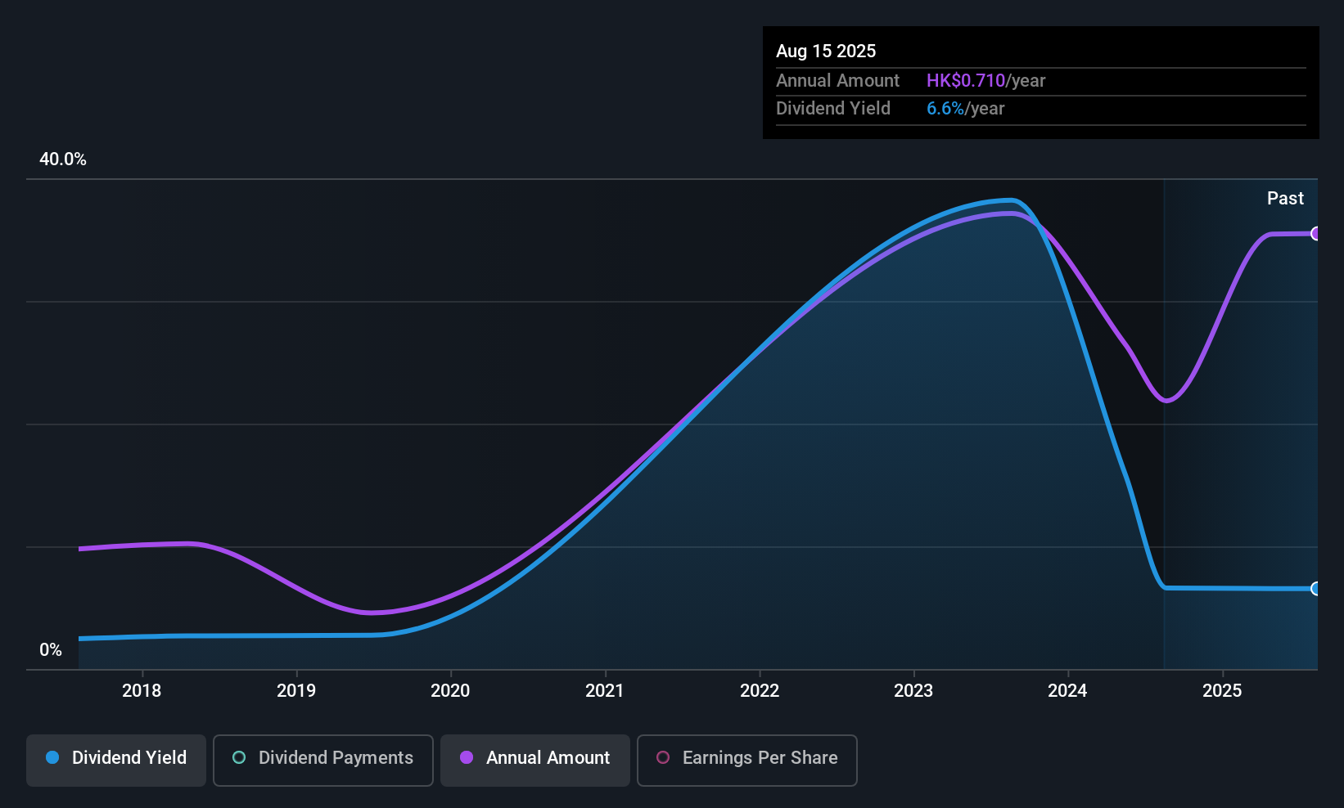Click the HK$0.710/year annual amount value

(985, 80)
